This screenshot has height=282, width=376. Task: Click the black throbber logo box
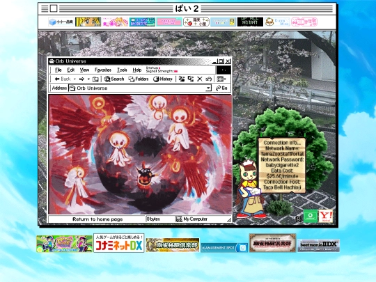click(224, 70)
